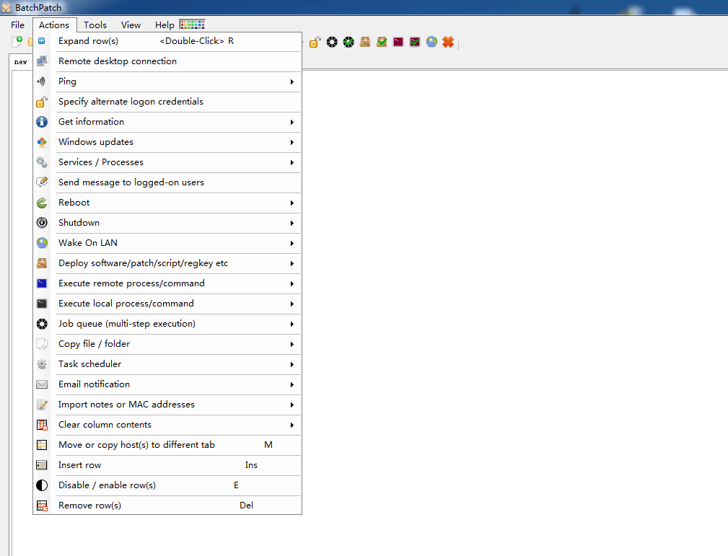Select Send message to logged-on users

[131, 182]
